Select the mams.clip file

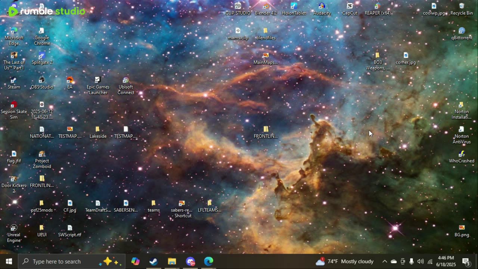click(x=238, y=34)
